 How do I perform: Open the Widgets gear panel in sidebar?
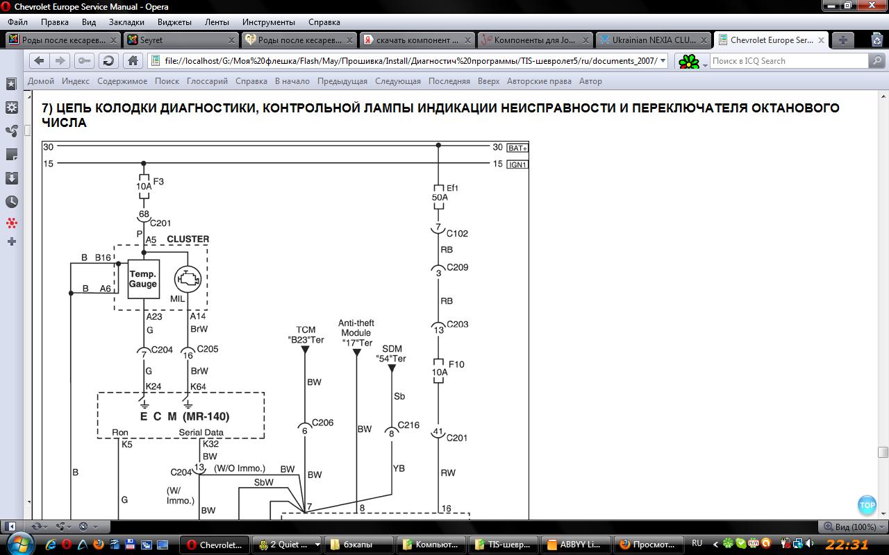point(11,108)
